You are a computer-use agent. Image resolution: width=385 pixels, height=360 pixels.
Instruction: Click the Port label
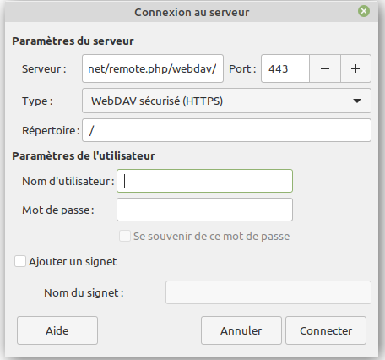[242, 69]
